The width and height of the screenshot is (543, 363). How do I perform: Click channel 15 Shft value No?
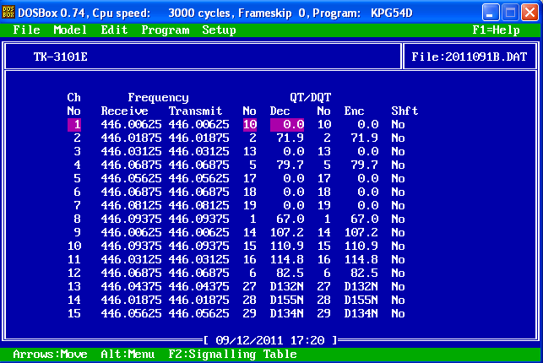click(x=399, y=313)
